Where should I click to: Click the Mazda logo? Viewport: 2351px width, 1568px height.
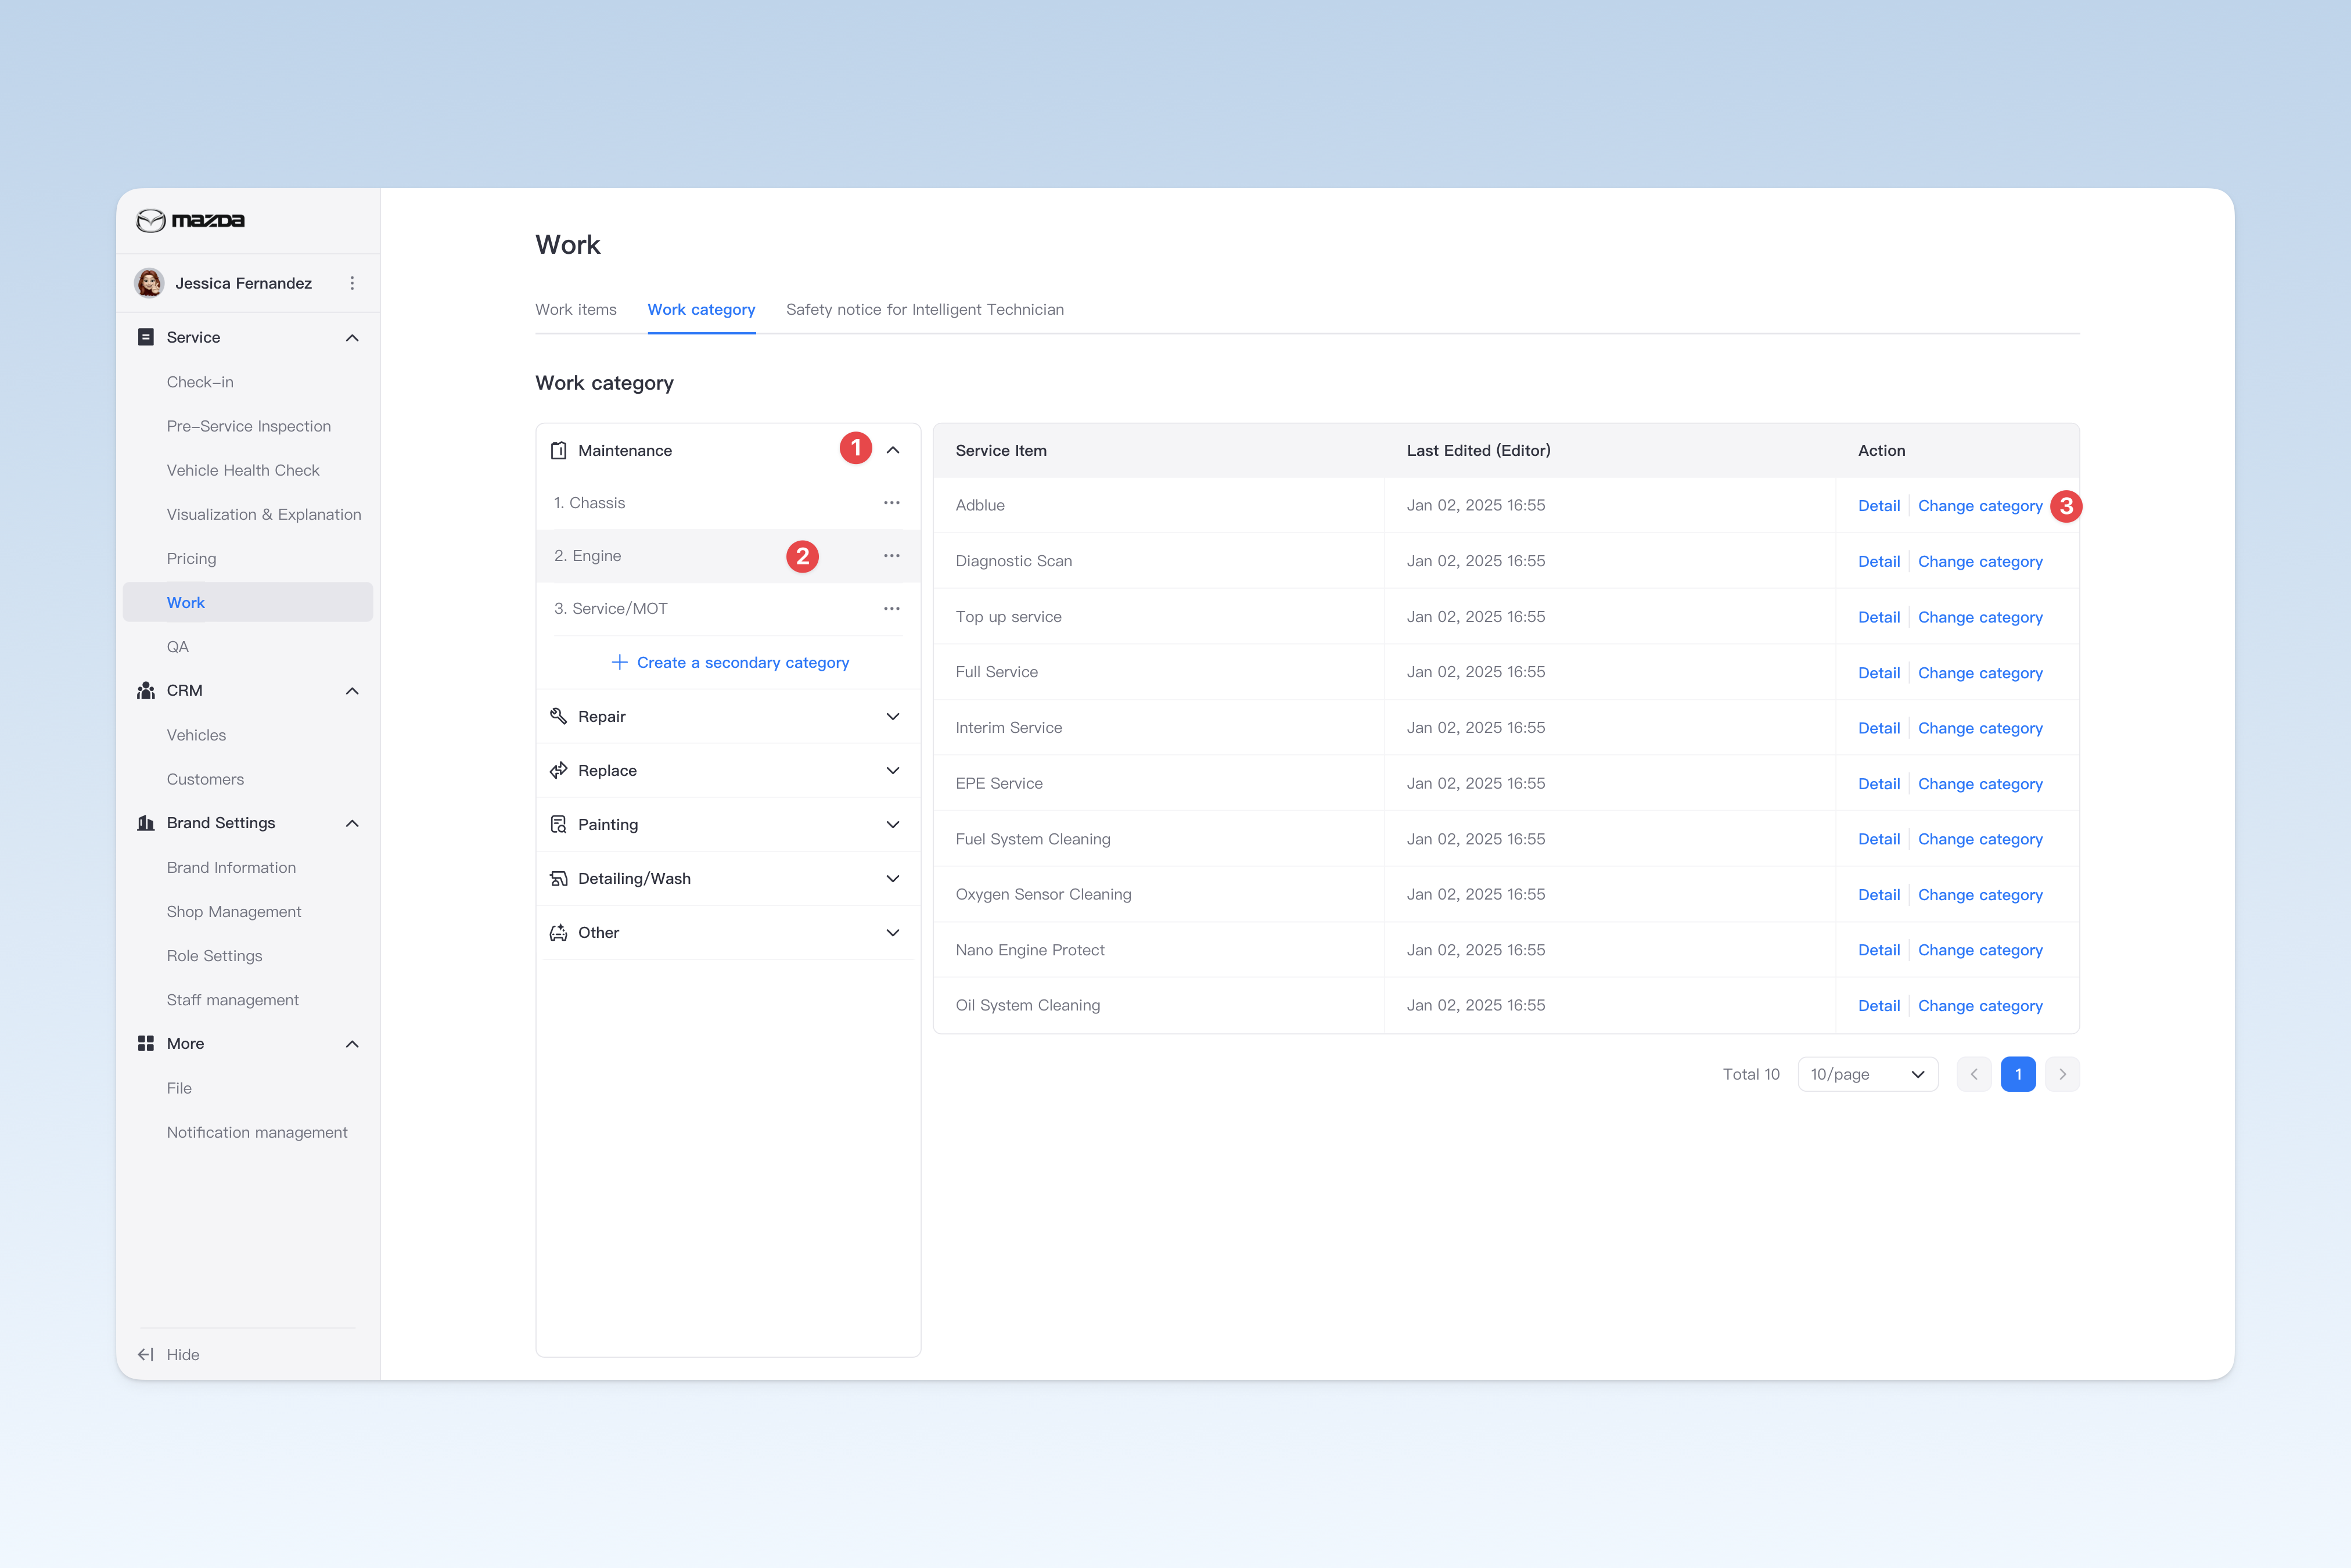pyautogui.click(x=190, y=220)
